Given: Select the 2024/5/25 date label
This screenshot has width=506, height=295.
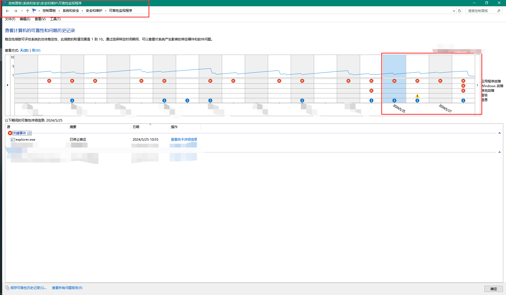Looking at the screenshot, I should pyautogui.click(x=399, y=108).
